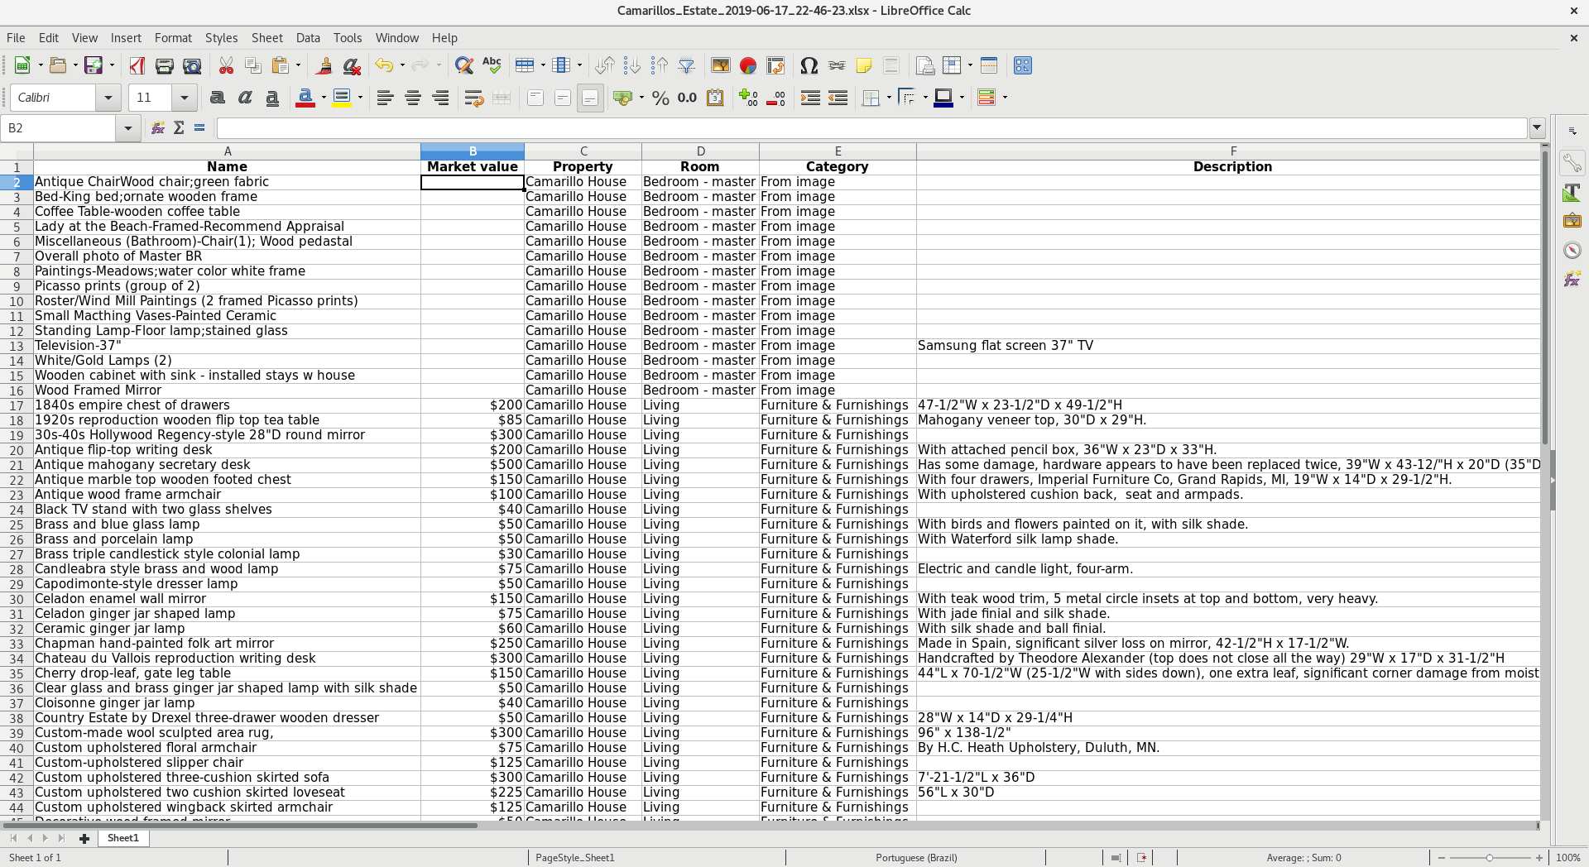The image size is (1589, 867).
Task: Run the Spelling check icon
Action: pos(492,65)
